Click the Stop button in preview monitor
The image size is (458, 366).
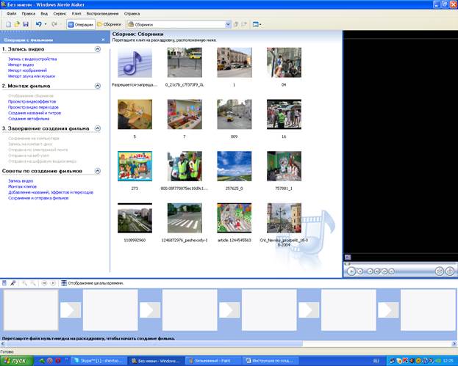pyautogui.click(x=360, y=271)
